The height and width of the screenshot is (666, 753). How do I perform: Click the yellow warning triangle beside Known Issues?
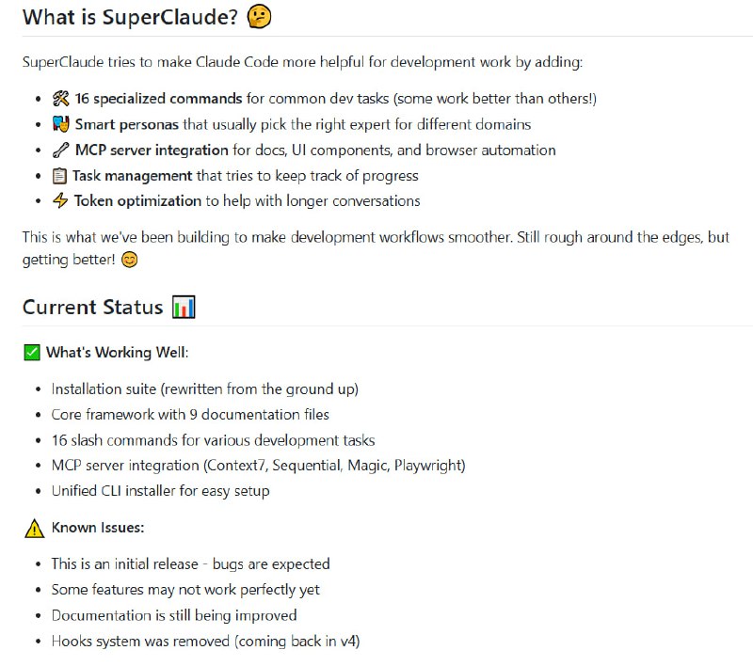pos(34,529)
